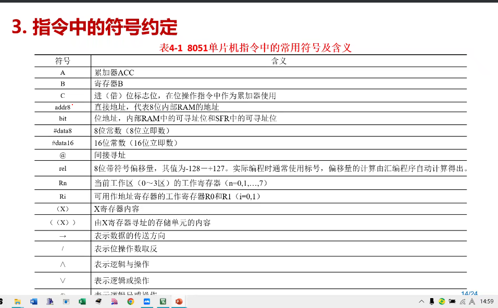Open the pink striped wireless-cast app in taskbar
The image size is (498, 308).
coord(114,302)
